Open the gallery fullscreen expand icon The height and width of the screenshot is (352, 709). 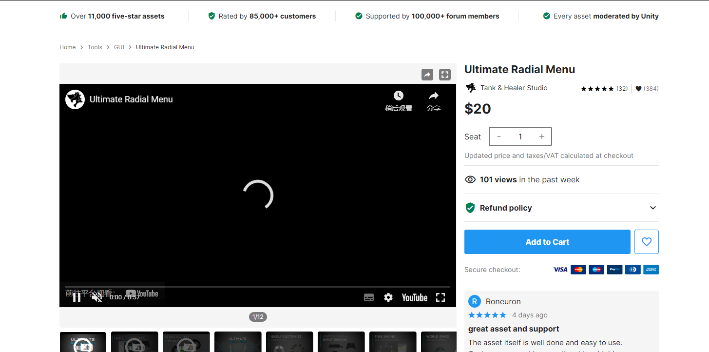(445, 75)
